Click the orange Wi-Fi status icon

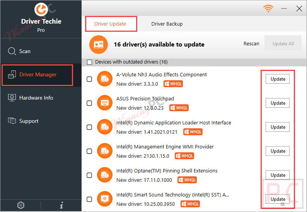tap(268, 9)
